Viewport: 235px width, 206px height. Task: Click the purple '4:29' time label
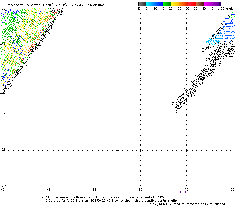(x=183, y=192)
